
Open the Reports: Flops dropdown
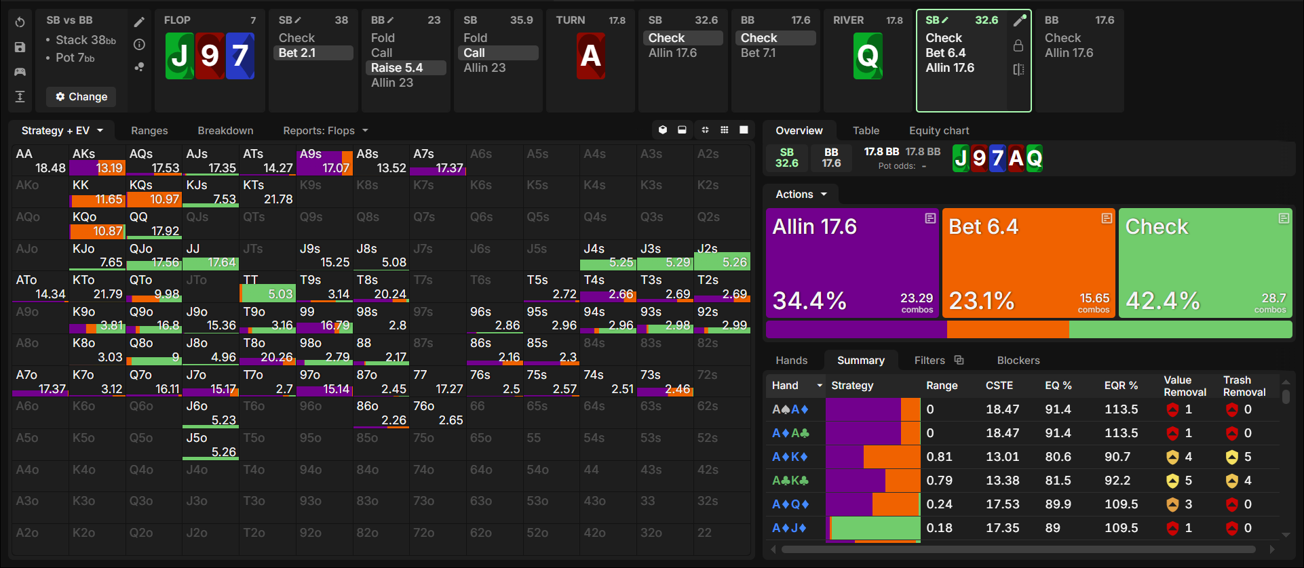click(x=326, y=131)
